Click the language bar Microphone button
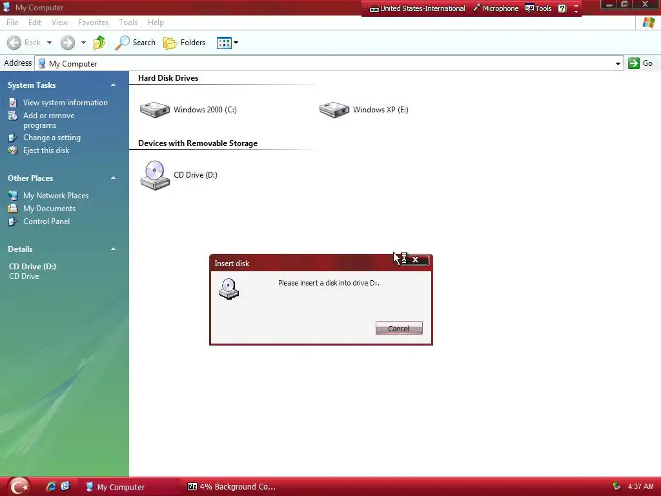This screenshot has width=661, height=496. [x=496, y=8]
